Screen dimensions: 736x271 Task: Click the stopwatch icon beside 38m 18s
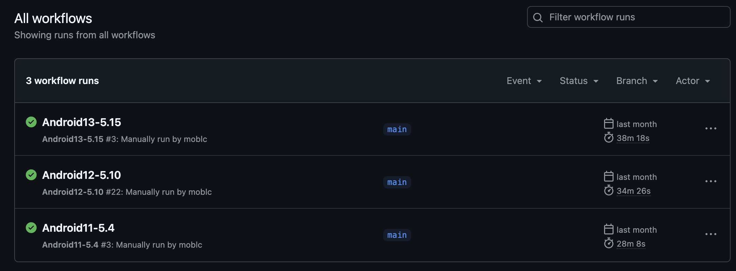coord(609,138)
